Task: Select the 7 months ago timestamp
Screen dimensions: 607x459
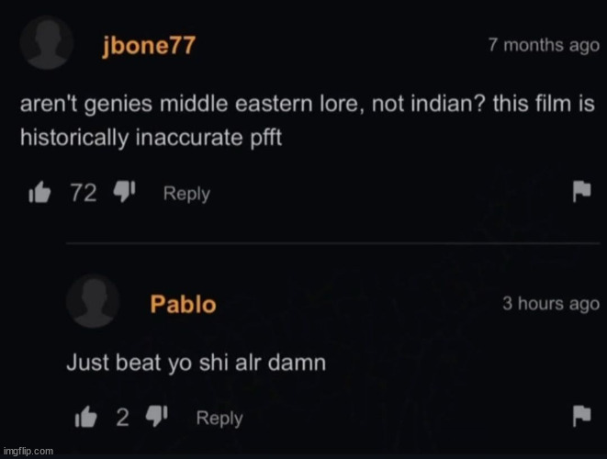Action: pos(544,45)
